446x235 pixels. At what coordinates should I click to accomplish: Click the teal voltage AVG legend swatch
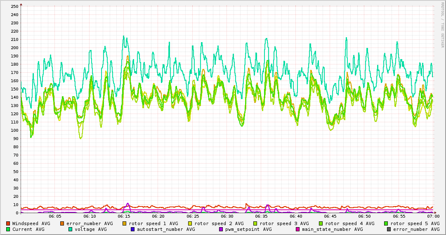click(70, 229)
